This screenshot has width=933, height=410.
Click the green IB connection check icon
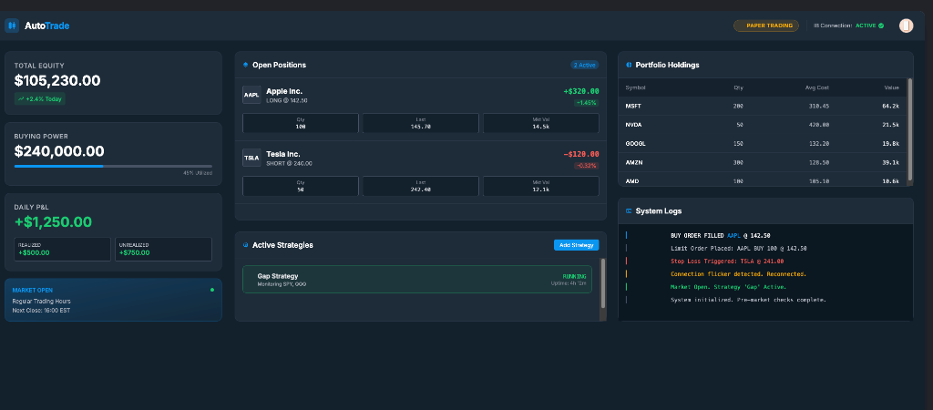pos(881,26)
